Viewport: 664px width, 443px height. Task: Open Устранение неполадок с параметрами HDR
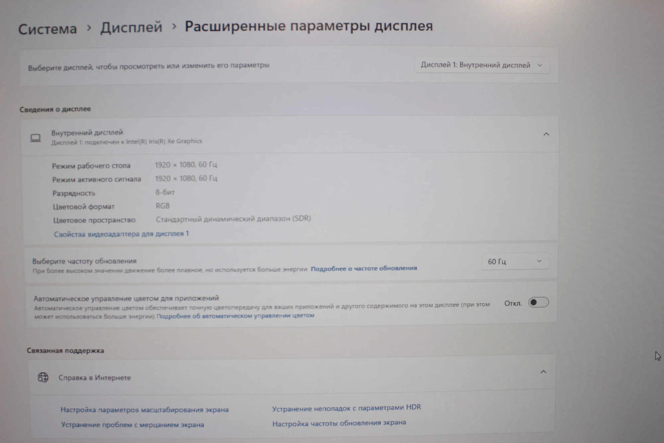click(x=346, y=408)
